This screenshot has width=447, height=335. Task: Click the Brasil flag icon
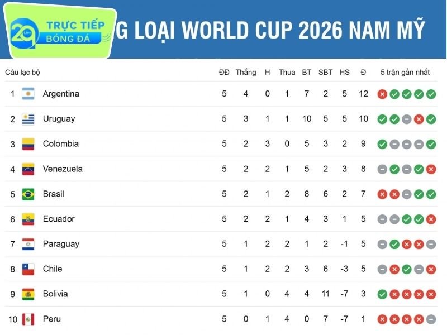point(28,194)
